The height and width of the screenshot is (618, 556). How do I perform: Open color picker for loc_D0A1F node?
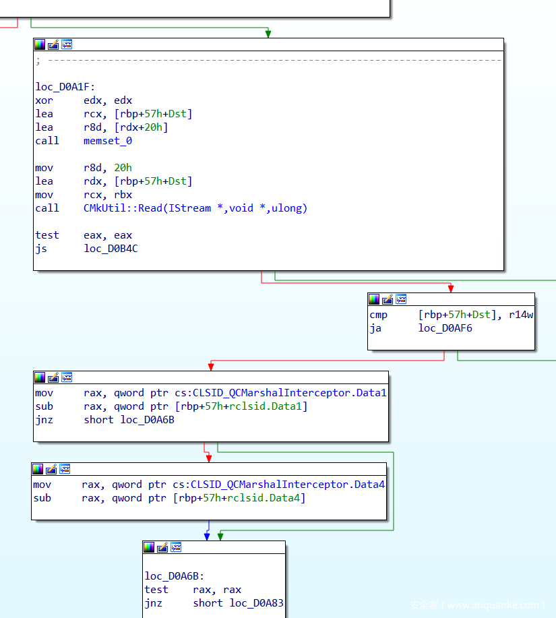pos(40,44)
